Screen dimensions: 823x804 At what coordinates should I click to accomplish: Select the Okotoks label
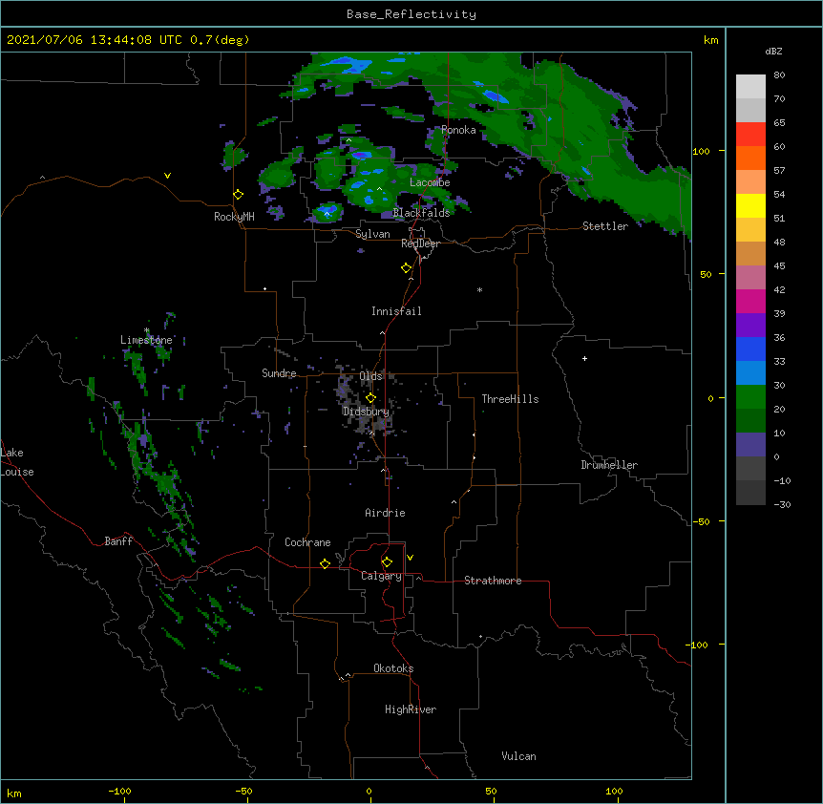pyautogui.click(x=393, y=668)
